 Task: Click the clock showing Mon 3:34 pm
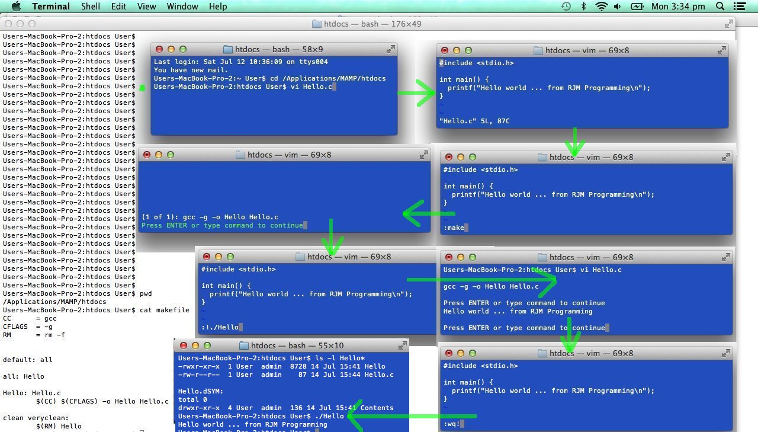678,7
